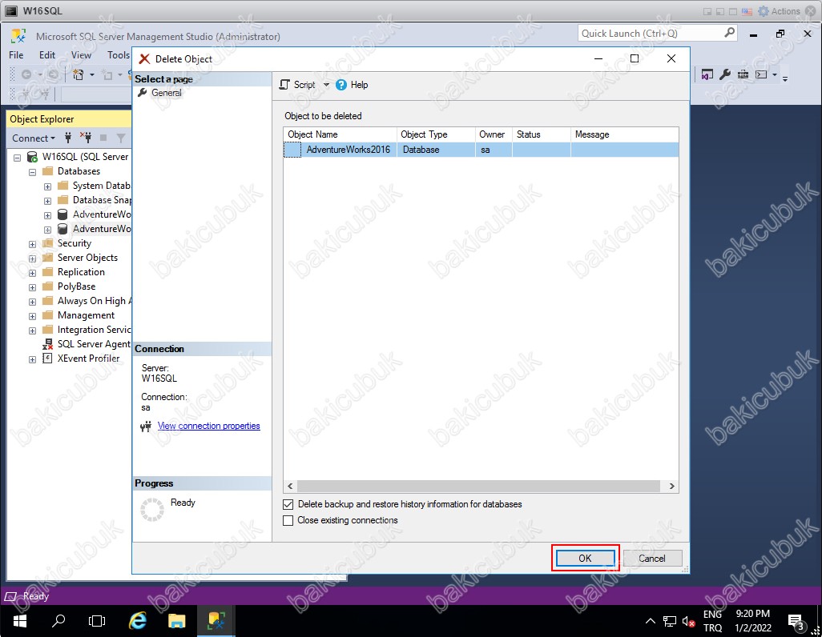Click the wrench icon beside General page
This screenshot has height=637, width=822.
point(142,93)
